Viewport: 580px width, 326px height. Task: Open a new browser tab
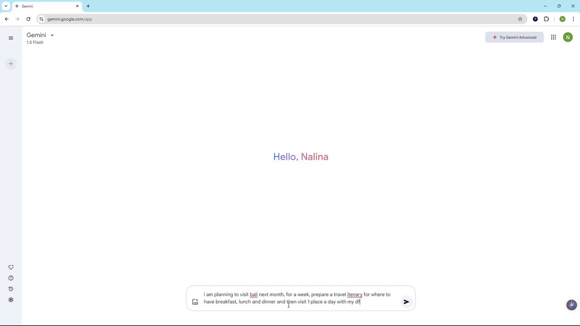(88, 6)
